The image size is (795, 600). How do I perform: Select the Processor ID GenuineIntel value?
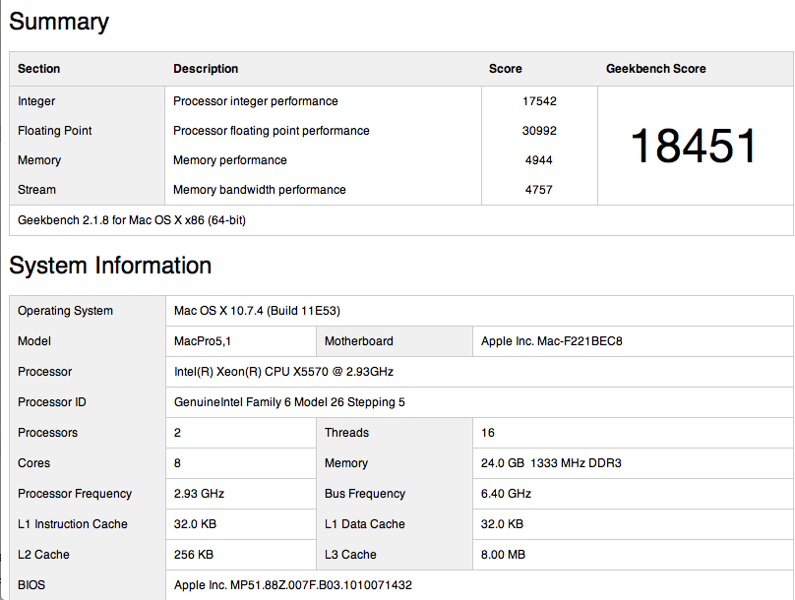(x=289, y=402)
